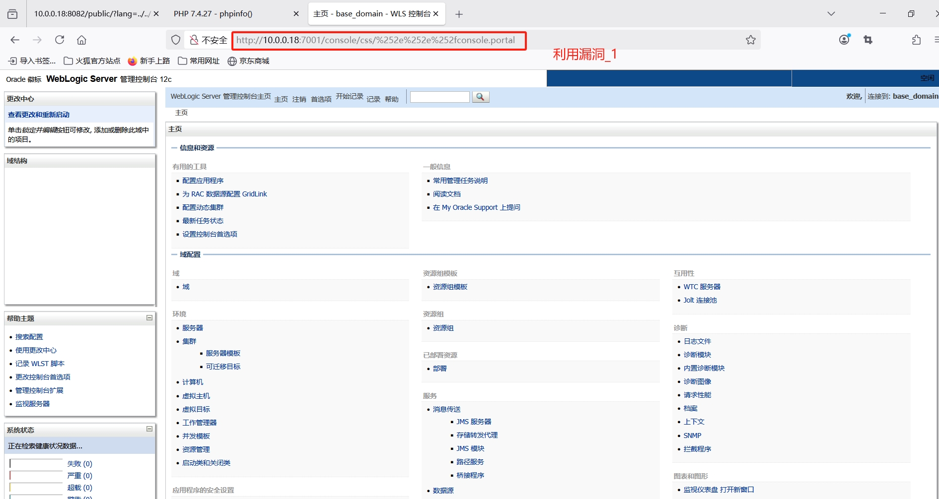Click the console search magnifier button

point(481,97)
